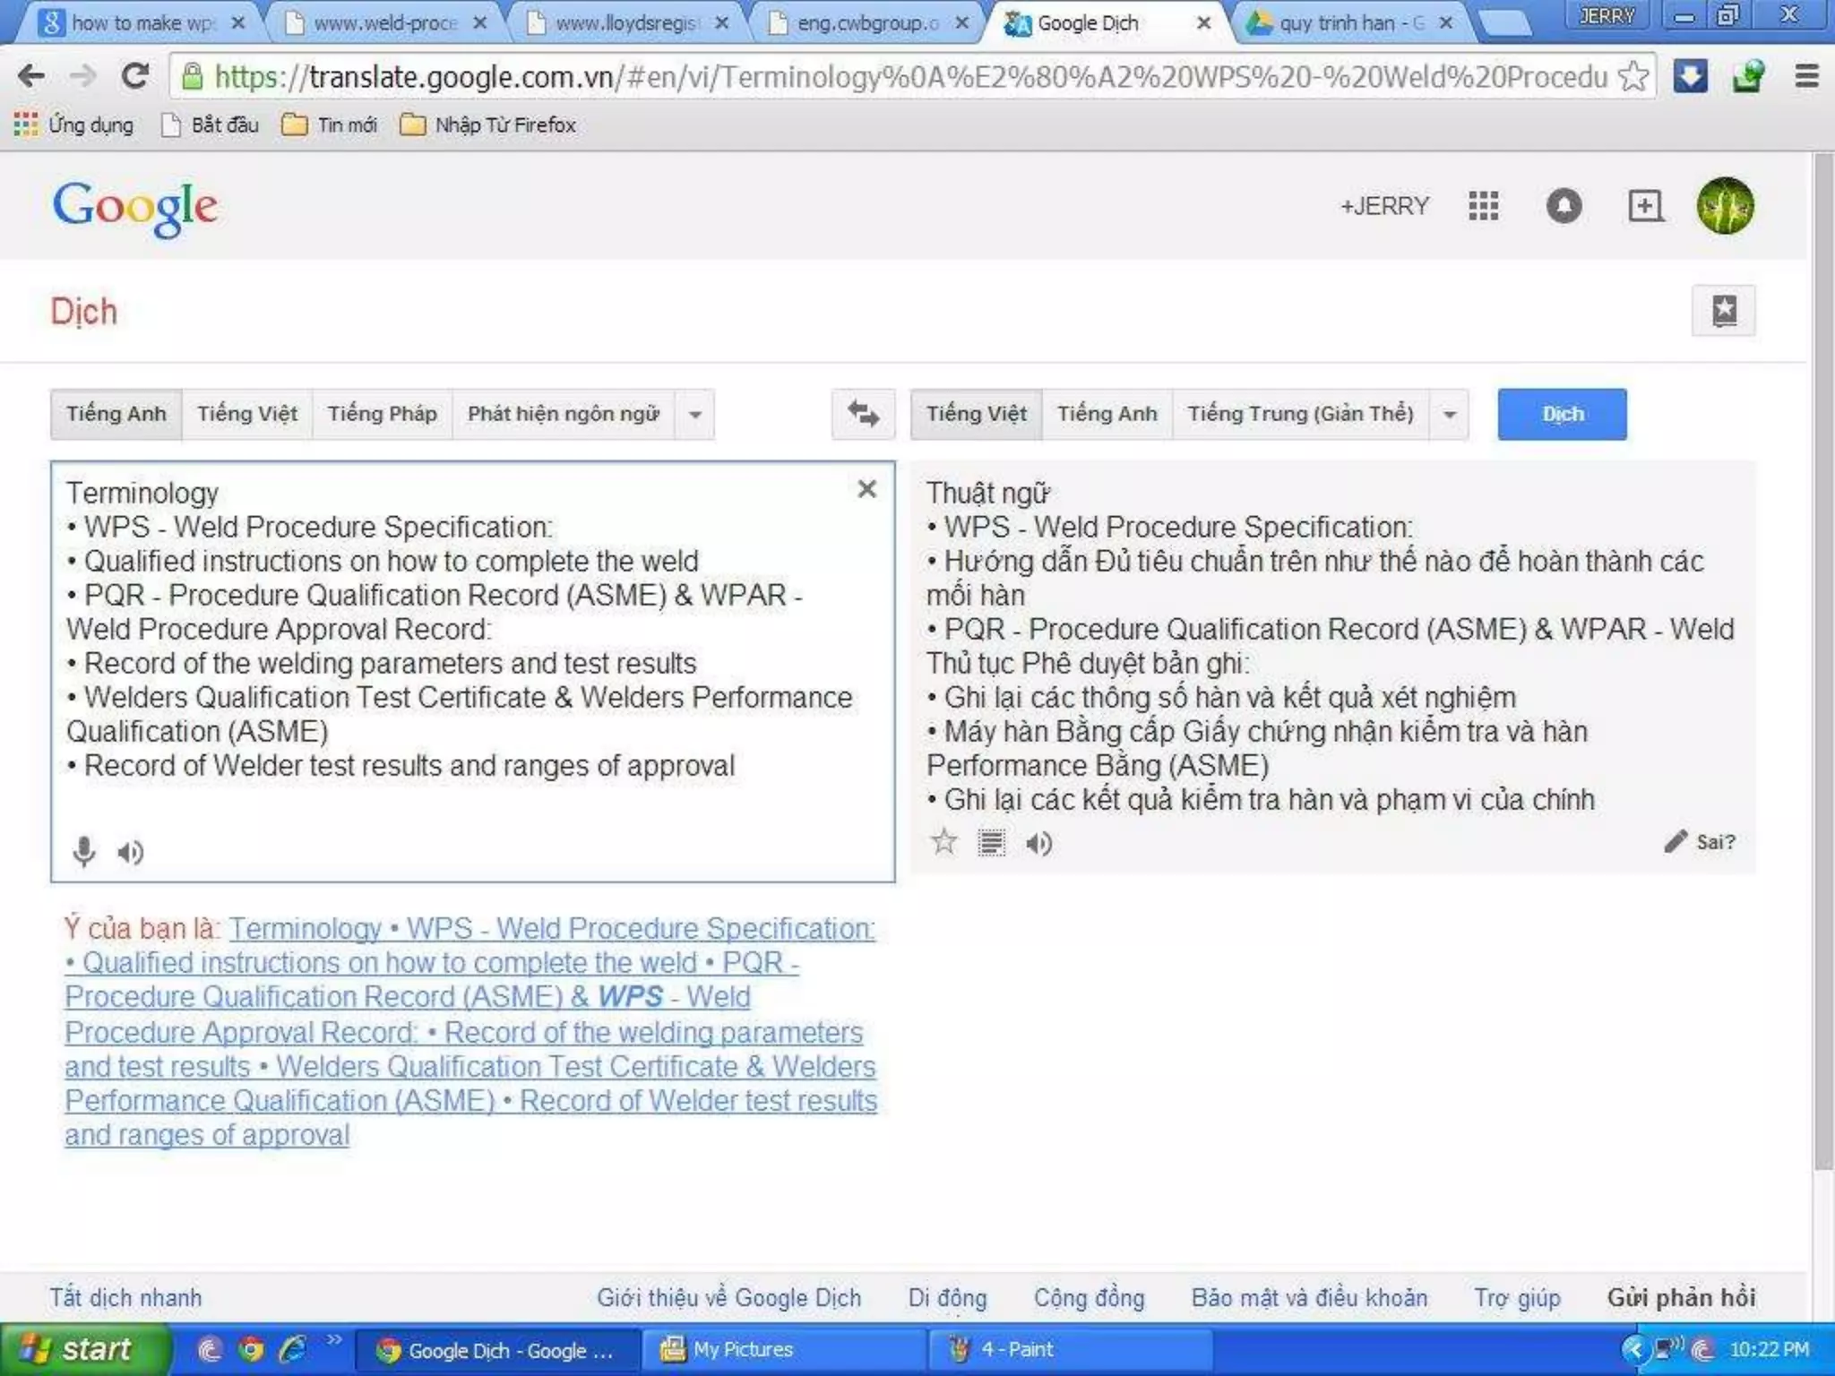Select Tiếng Pháp as source language
Viewport: 1835px width, 1376px height.
382,414
